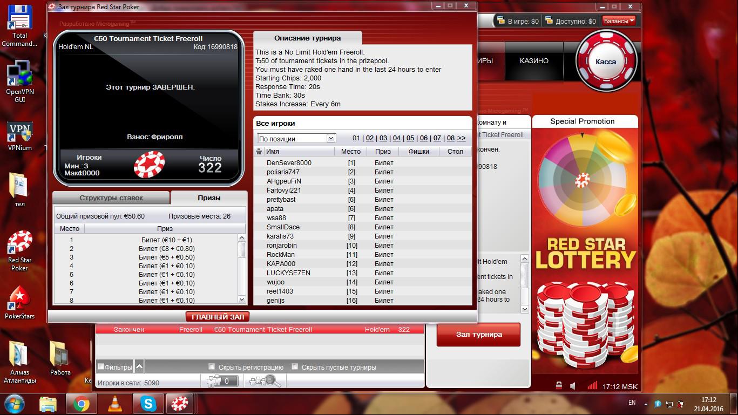The image size is (738, 415).
Task: Open VLC media player from taskbar
Action: pos(115,404)
